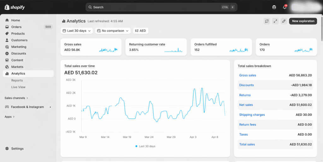The width and height of the screenshot is (323, 162).
Task: Open the Gross sales breakdown link
Action: [x=248, y=75]
